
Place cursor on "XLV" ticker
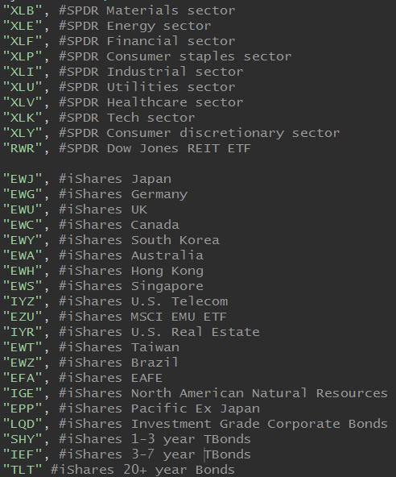23,102
